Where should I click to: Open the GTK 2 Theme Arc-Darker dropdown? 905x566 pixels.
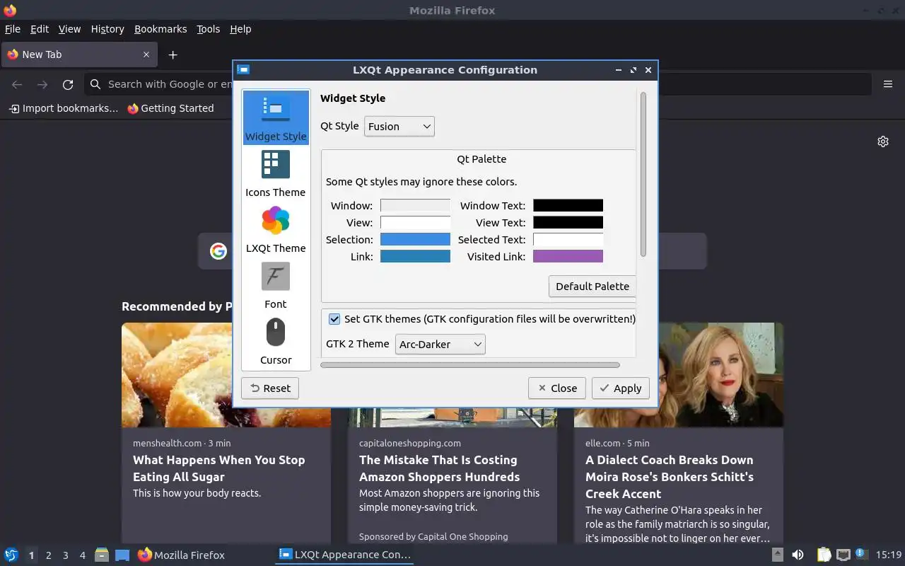click(x=440, y=344)
